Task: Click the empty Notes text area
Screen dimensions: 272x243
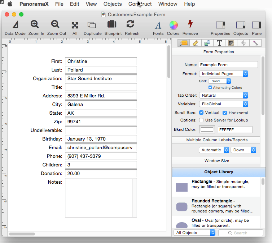Action: (x=101, y=198)
